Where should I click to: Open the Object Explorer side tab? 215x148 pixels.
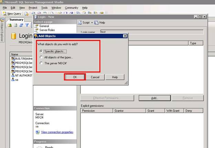[2, 32]
